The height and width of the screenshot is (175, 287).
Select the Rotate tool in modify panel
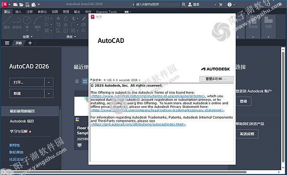pyautogui.click(x=65, y=18)
